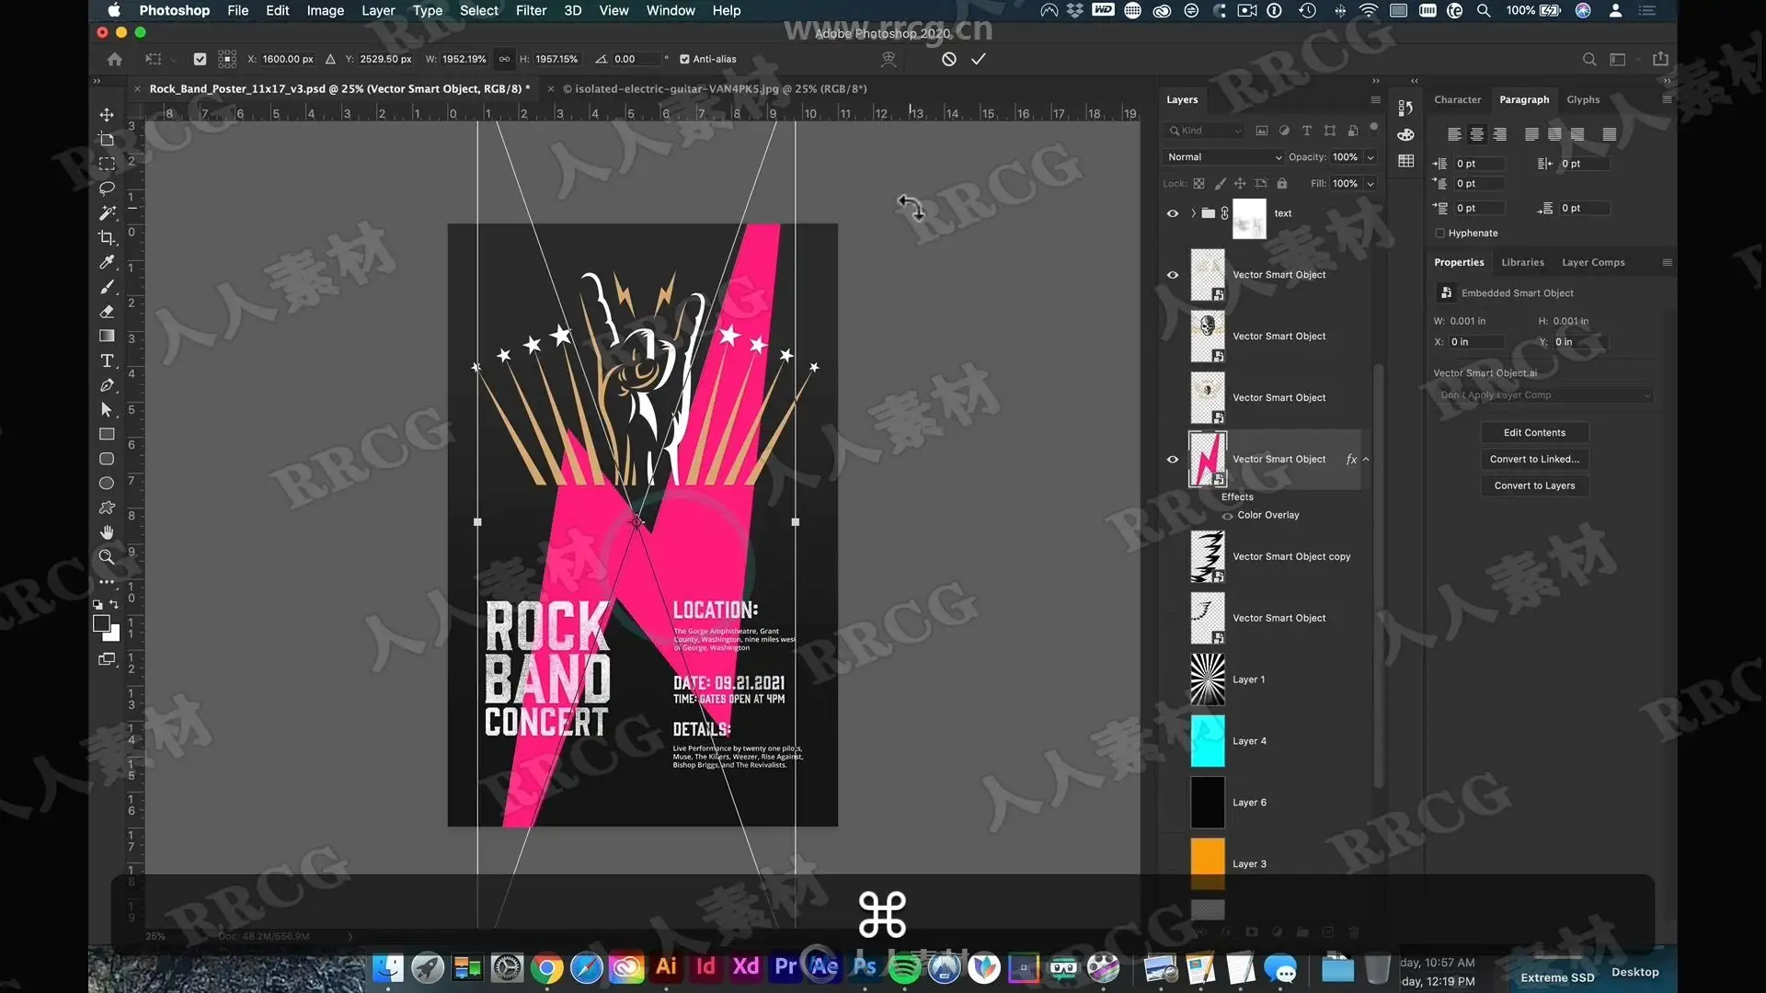Click the foreground color swatch

(x=101, y=623)
